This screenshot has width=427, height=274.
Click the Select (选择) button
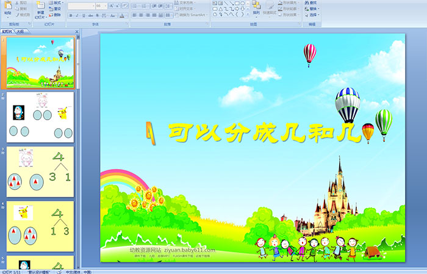click(x=312, y=15)
